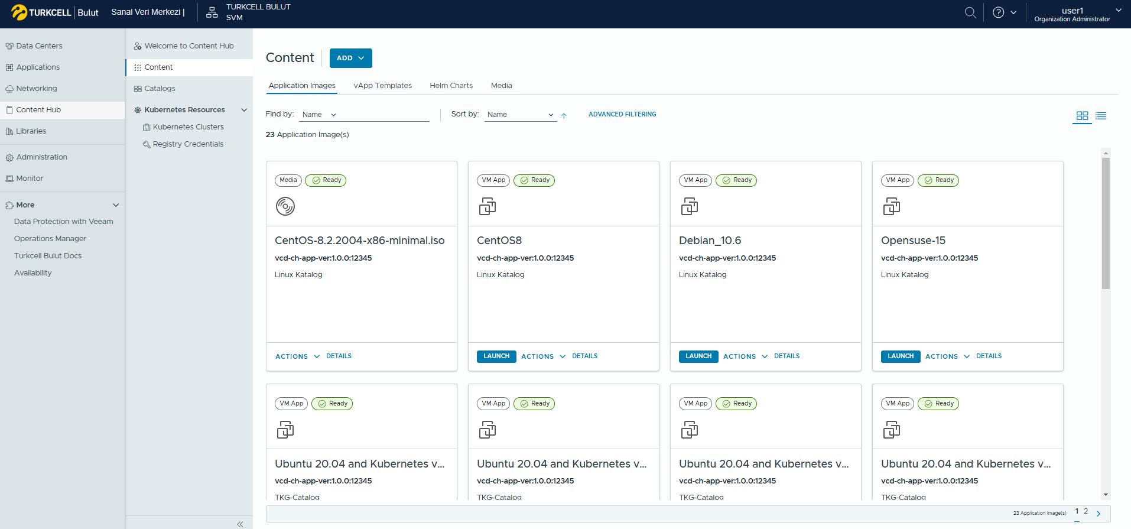View DETAILS of CentOS8 card

(x=585, y=356)
